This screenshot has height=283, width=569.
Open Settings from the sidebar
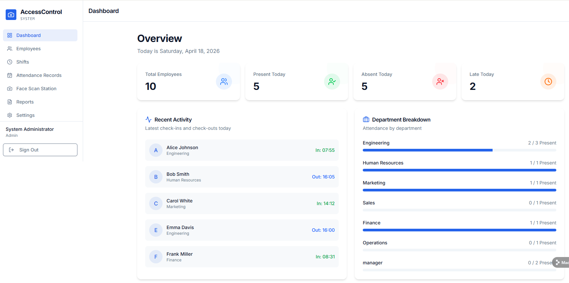pos(25,115)
